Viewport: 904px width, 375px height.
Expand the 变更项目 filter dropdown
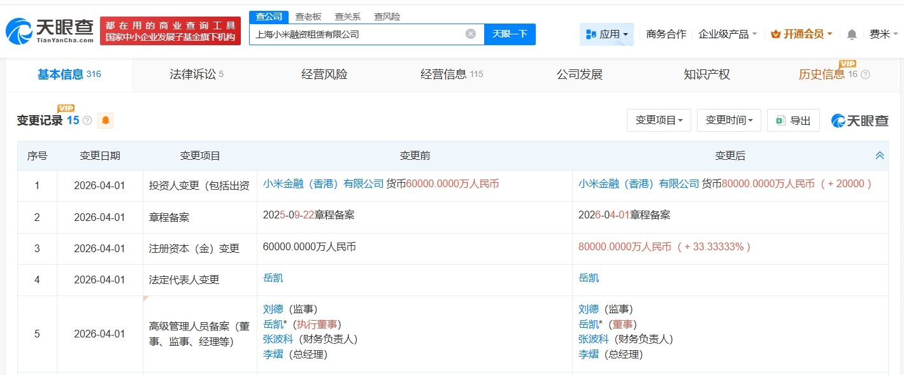[x=659, y=120]
